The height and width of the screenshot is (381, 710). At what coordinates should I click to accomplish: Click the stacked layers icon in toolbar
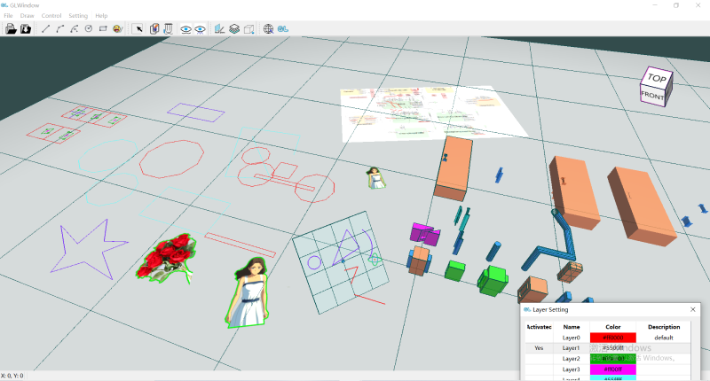point(234,28)
